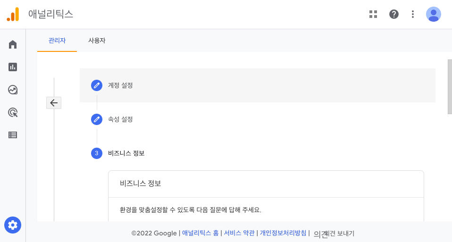Switch to the 사용자 tab

click(x=97, y=41)
